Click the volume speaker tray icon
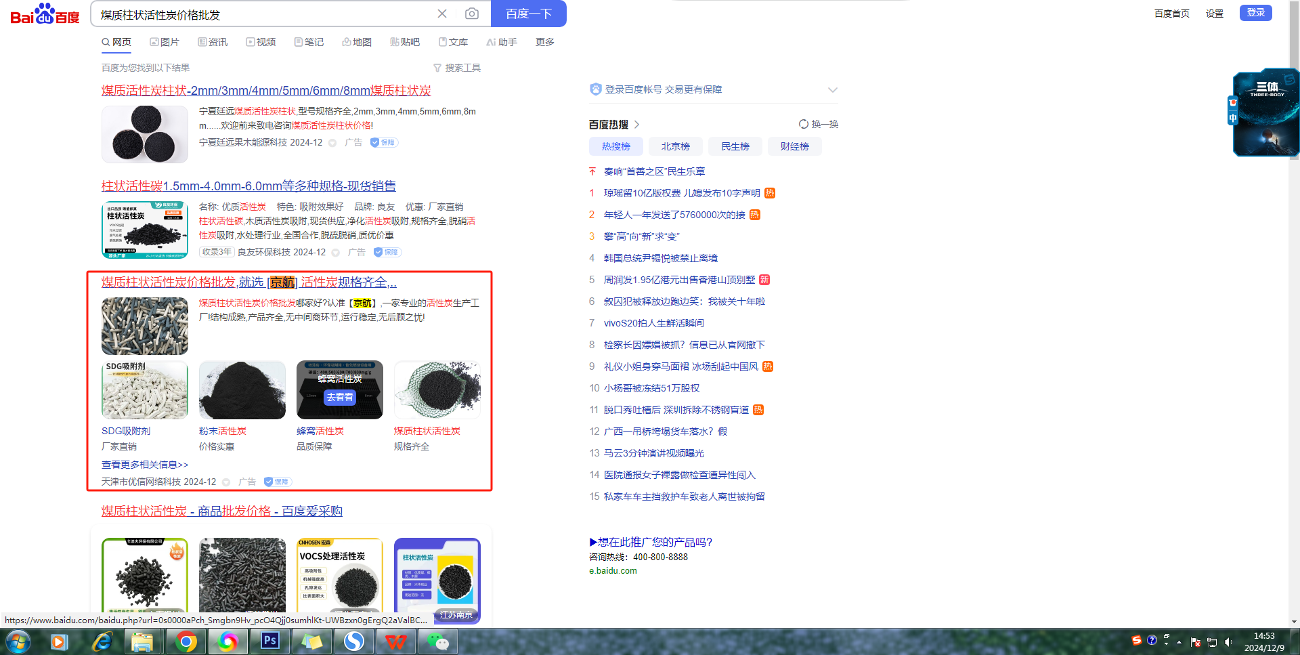The height and width of the screenshot is (655, 1300). click(x=1228, y=642)
